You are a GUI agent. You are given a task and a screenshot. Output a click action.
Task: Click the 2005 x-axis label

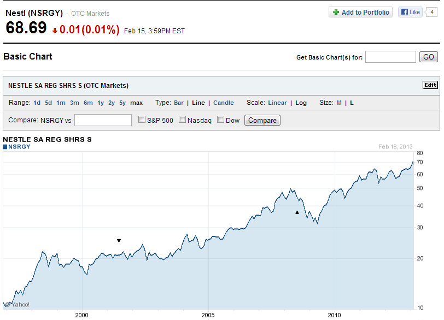pos(208,315)
